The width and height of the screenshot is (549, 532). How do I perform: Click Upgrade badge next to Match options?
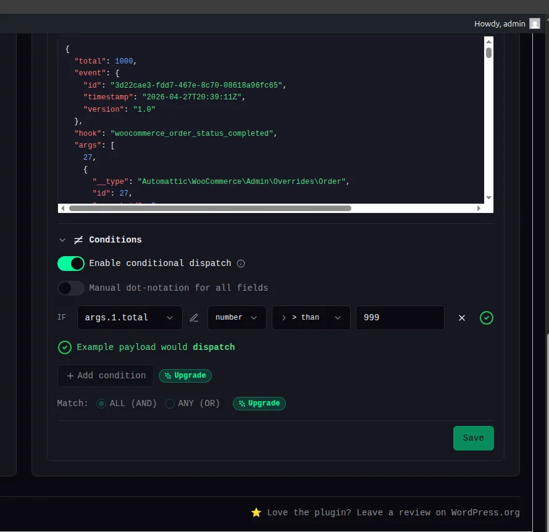point(259,403)
